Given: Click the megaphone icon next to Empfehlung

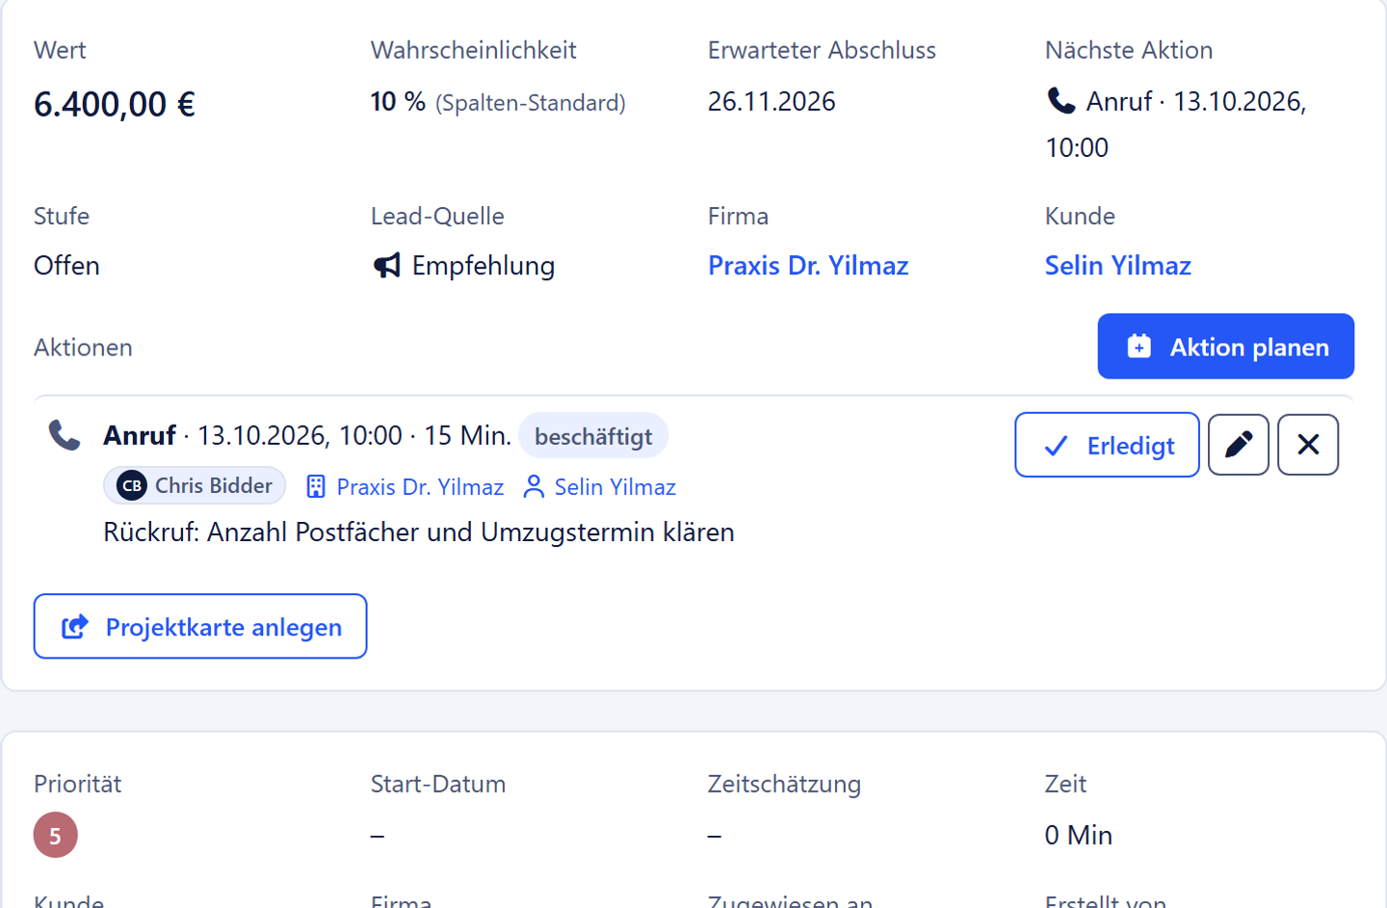Looking at the screenshot, I should click(386, 266).
